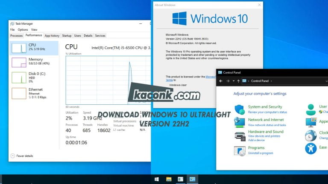Select the Disk 0 (C:) thumbnail graph

pos(19,78)
